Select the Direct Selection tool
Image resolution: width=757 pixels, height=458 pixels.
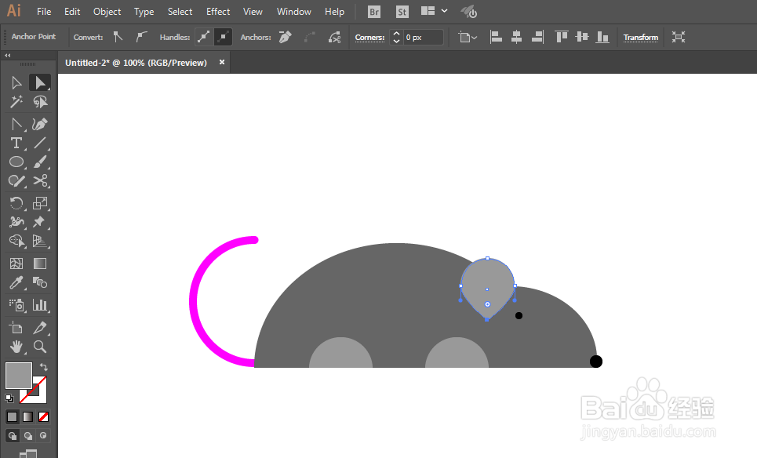(x=40, y=83)
